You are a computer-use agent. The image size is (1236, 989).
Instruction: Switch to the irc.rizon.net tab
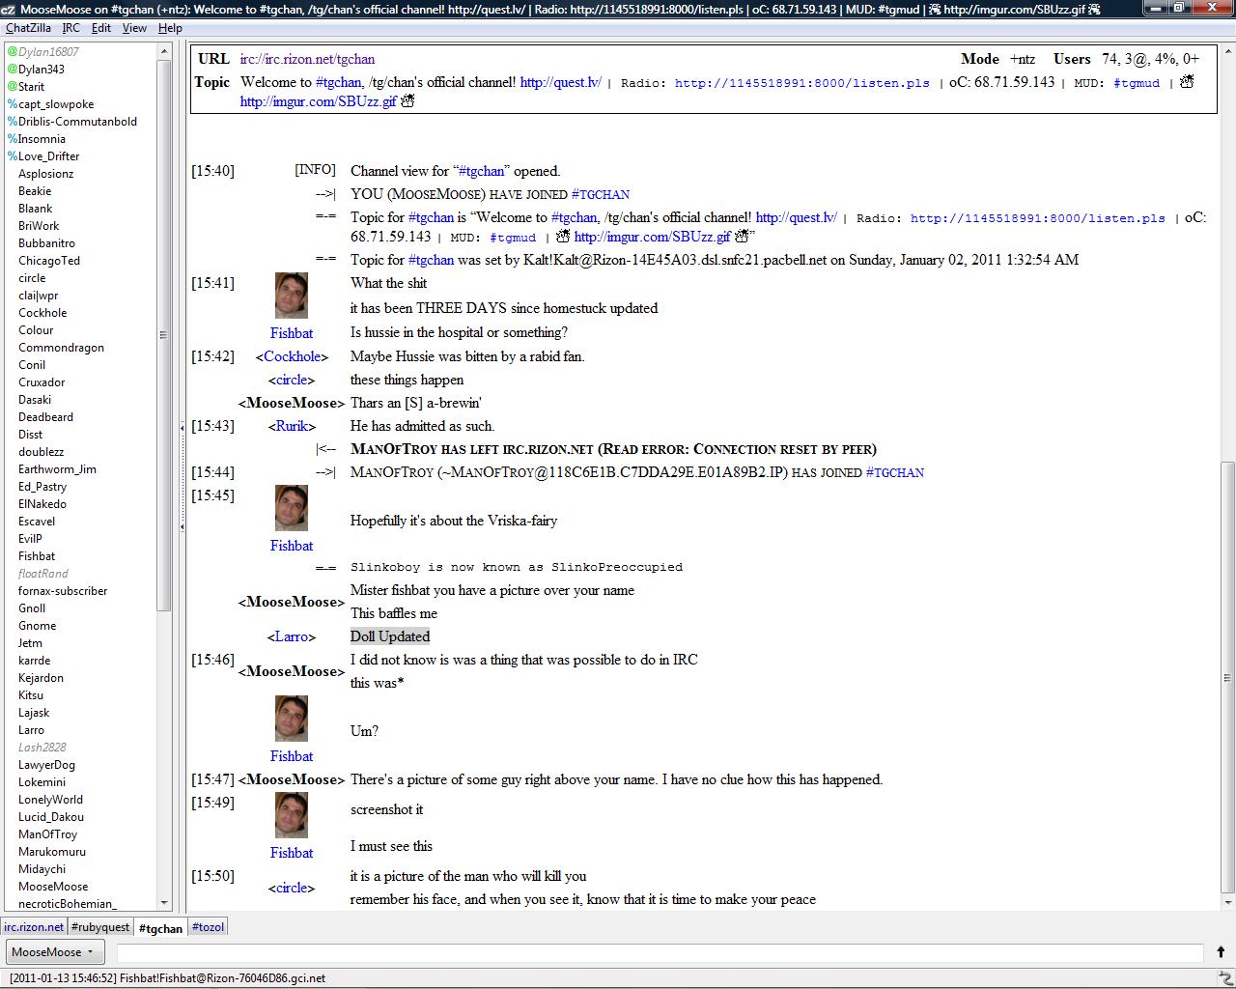(34, 927)
